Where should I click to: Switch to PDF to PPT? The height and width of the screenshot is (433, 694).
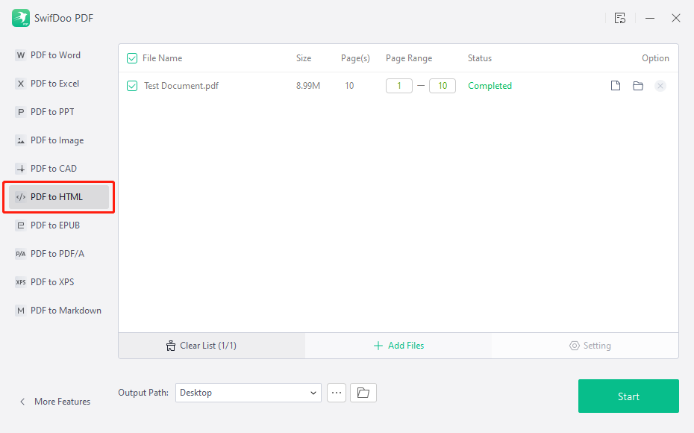click(x=59, y=112)
